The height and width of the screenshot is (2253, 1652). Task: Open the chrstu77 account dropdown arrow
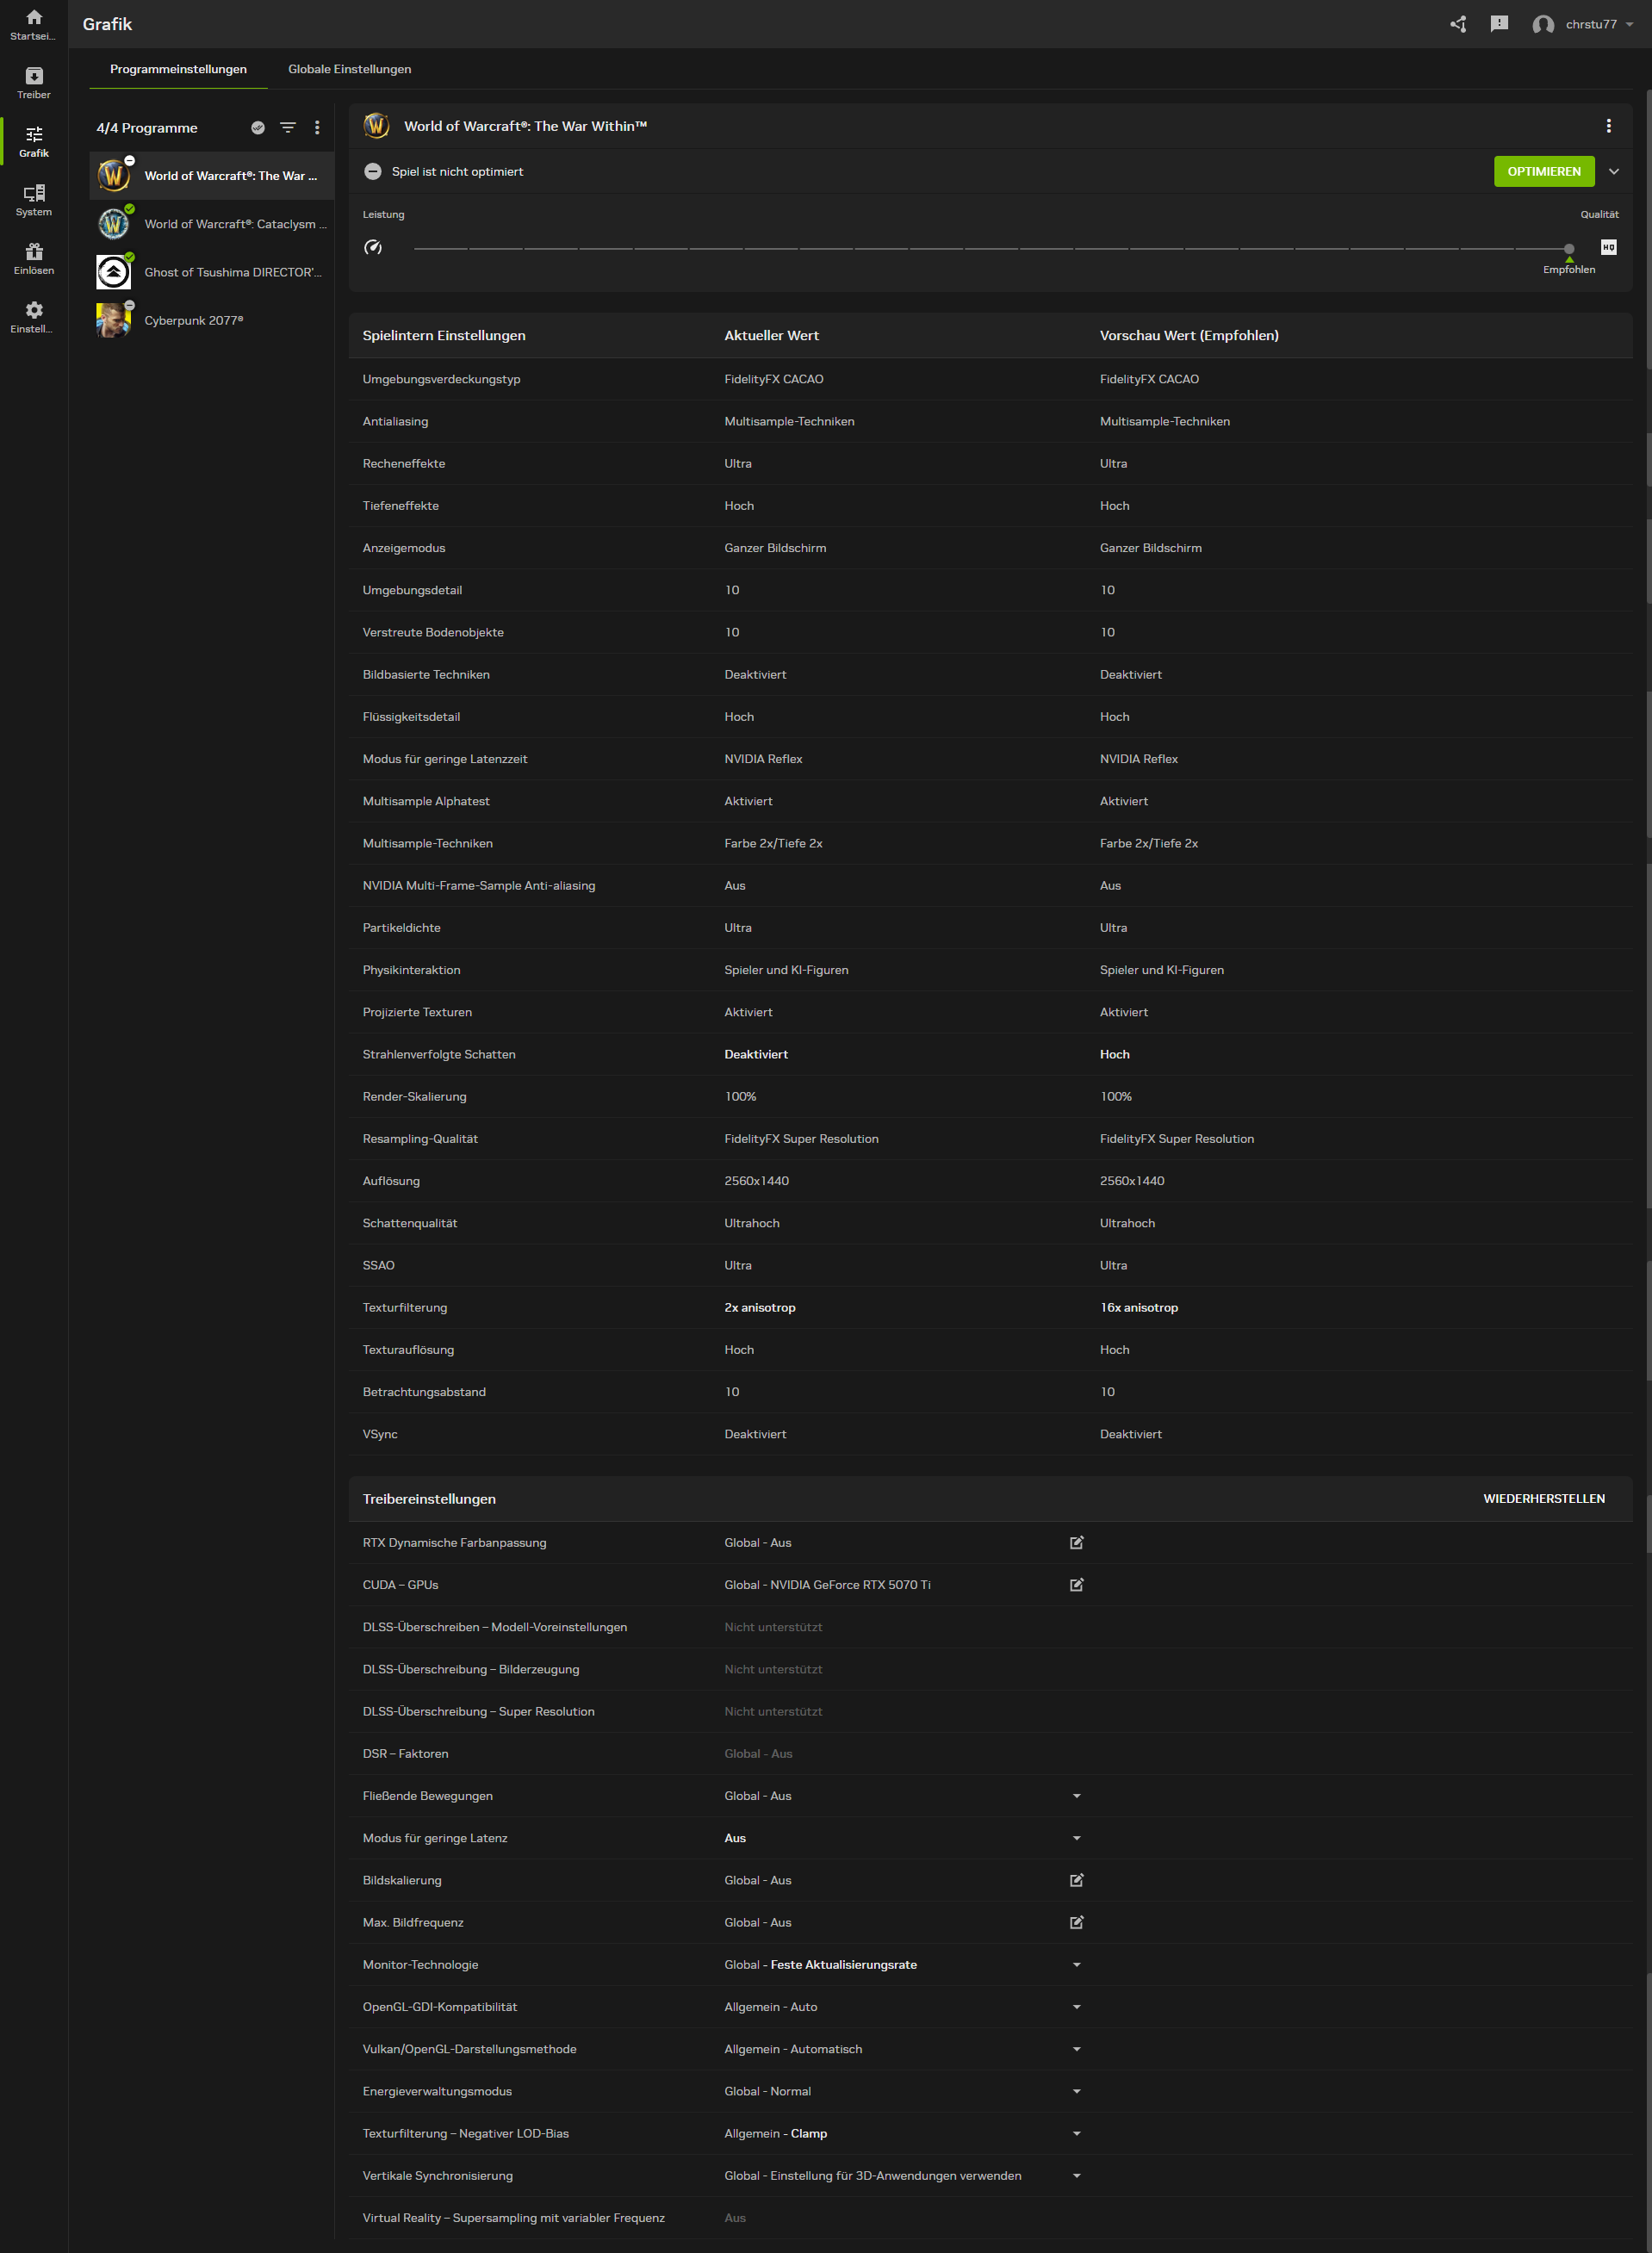(x=1630, y=24)
